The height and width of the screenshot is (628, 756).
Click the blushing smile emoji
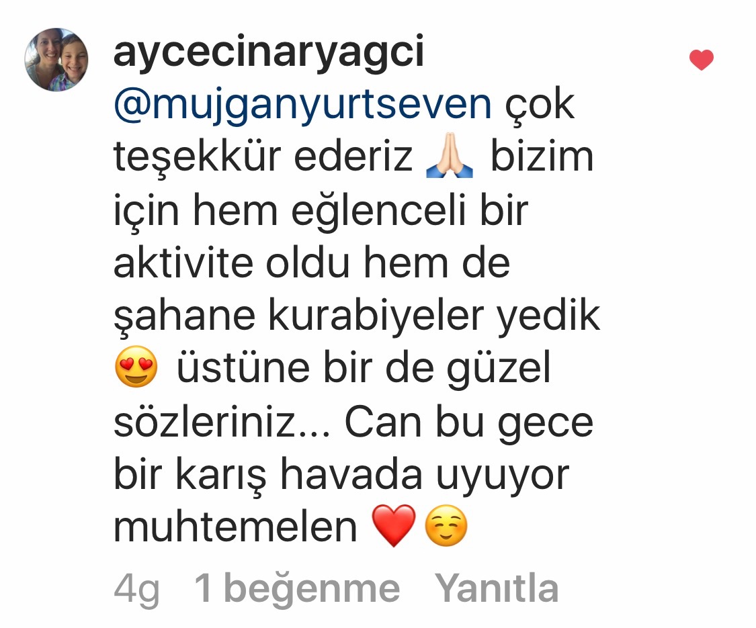pos(446,525)
